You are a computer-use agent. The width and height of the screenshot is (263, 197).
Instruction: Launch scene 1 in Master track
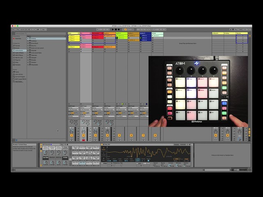point(237,36)
